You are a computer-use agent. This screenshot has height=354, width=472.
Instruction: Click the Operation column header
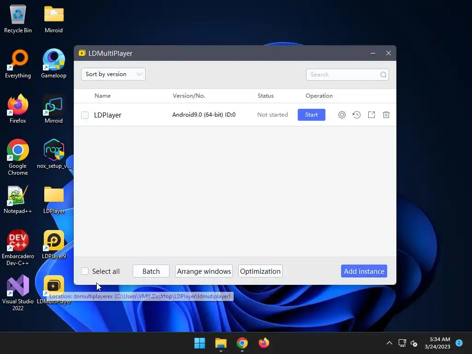point(319,96)
